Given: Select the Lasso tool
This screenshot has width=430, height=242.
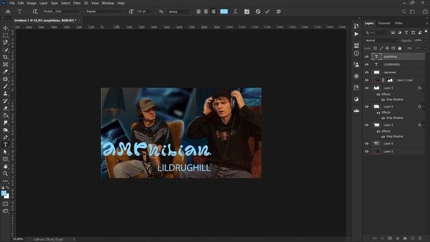Looking at the screenshot, I should click(x=5, y=42).
